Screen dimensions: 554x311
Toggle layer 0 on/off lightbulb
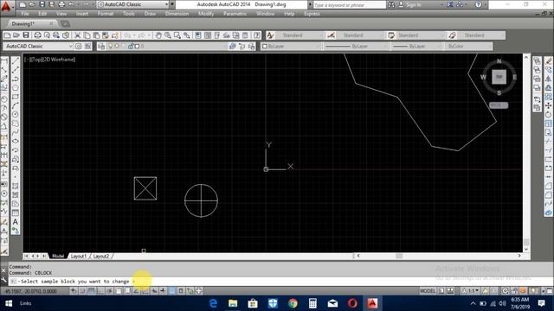(110, 46)
